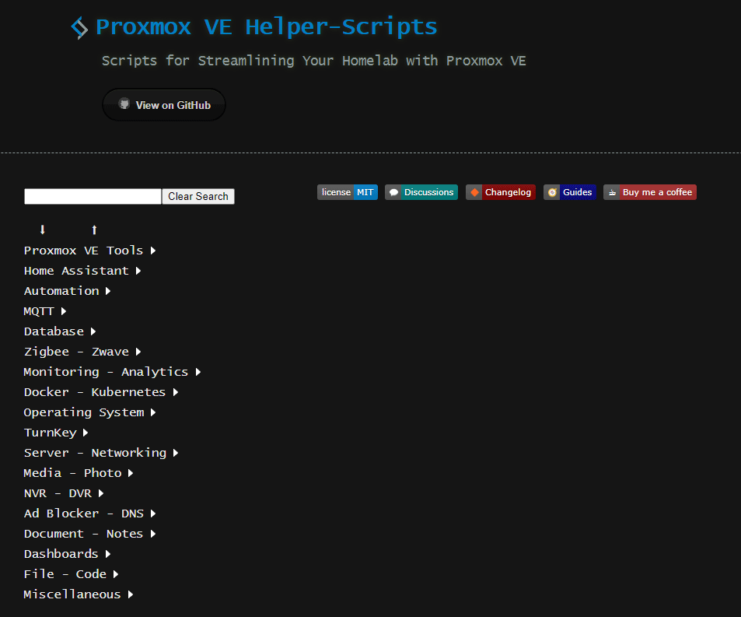Viewport: 741px width, 617px height.
Task: Click the orange diamond icon on Changelog badge
Action: pos(474,192)
